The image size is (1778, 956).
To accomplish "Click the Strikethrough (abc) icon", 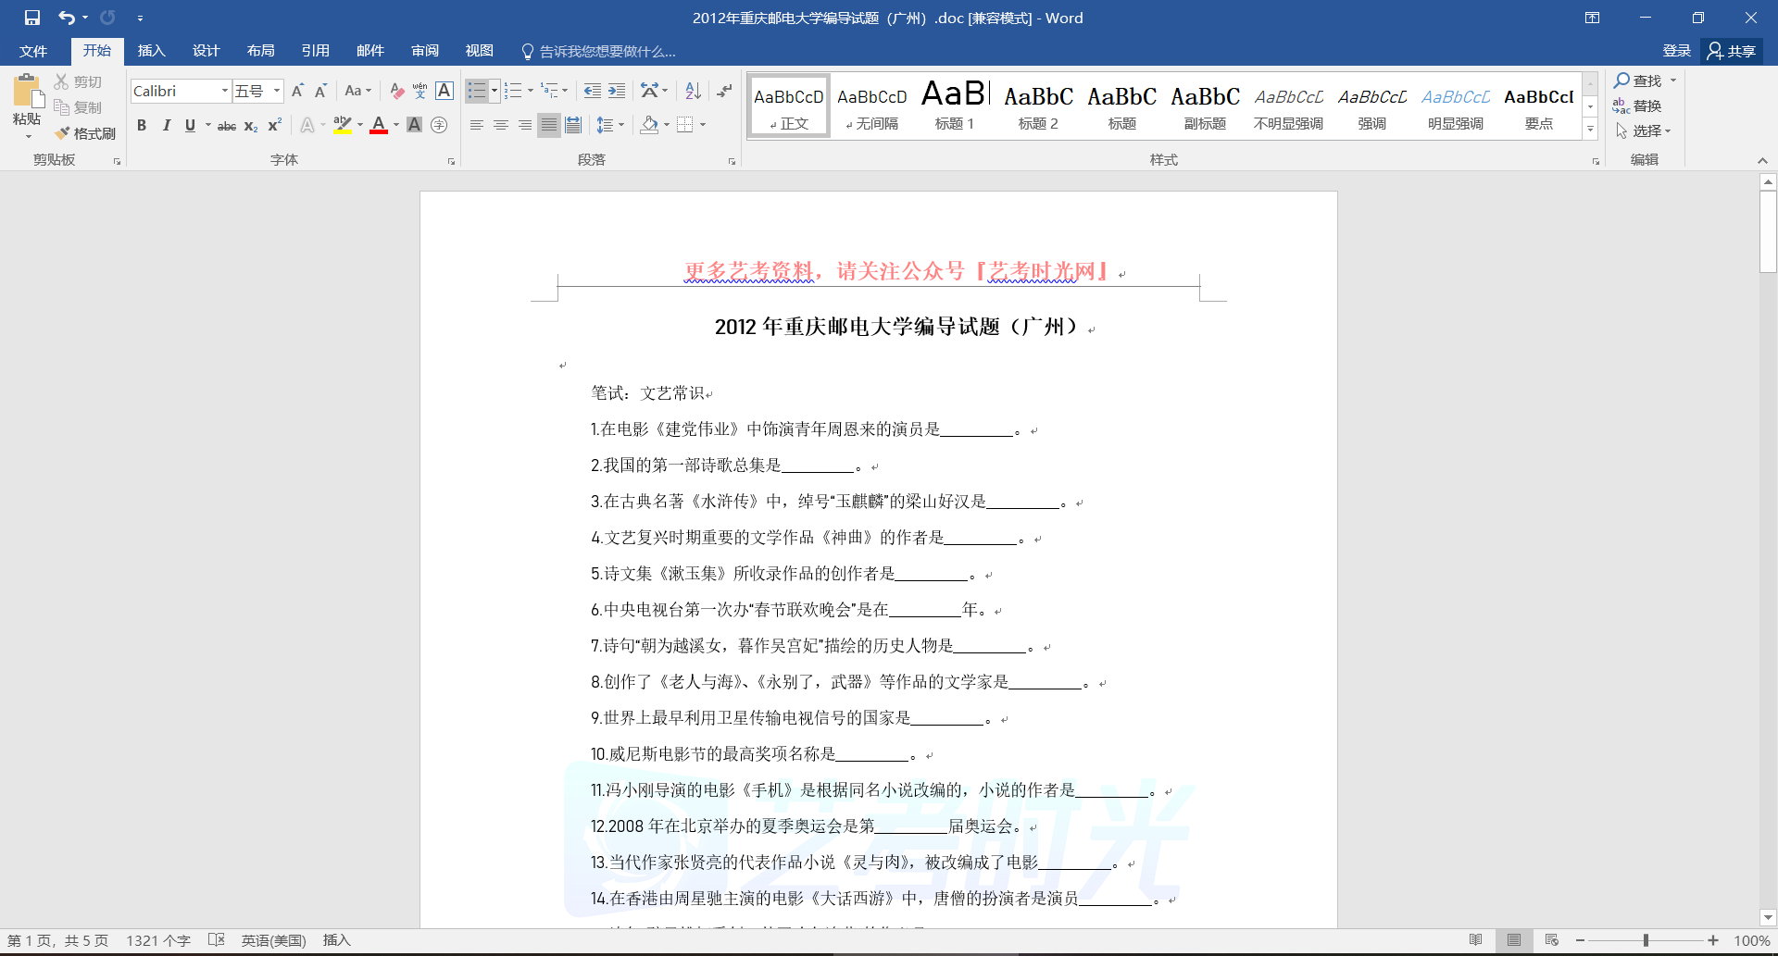I will (227, 126).
